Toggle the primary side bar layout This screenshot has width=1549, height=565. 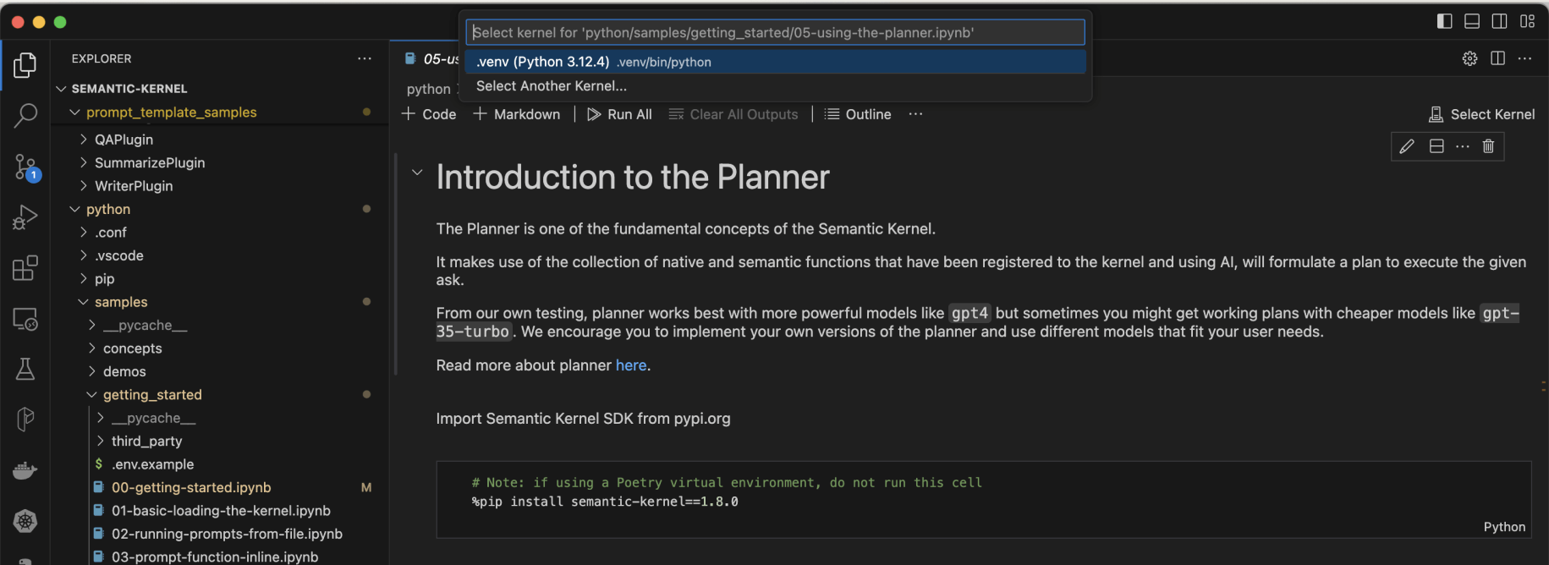tap(1445, 21)
